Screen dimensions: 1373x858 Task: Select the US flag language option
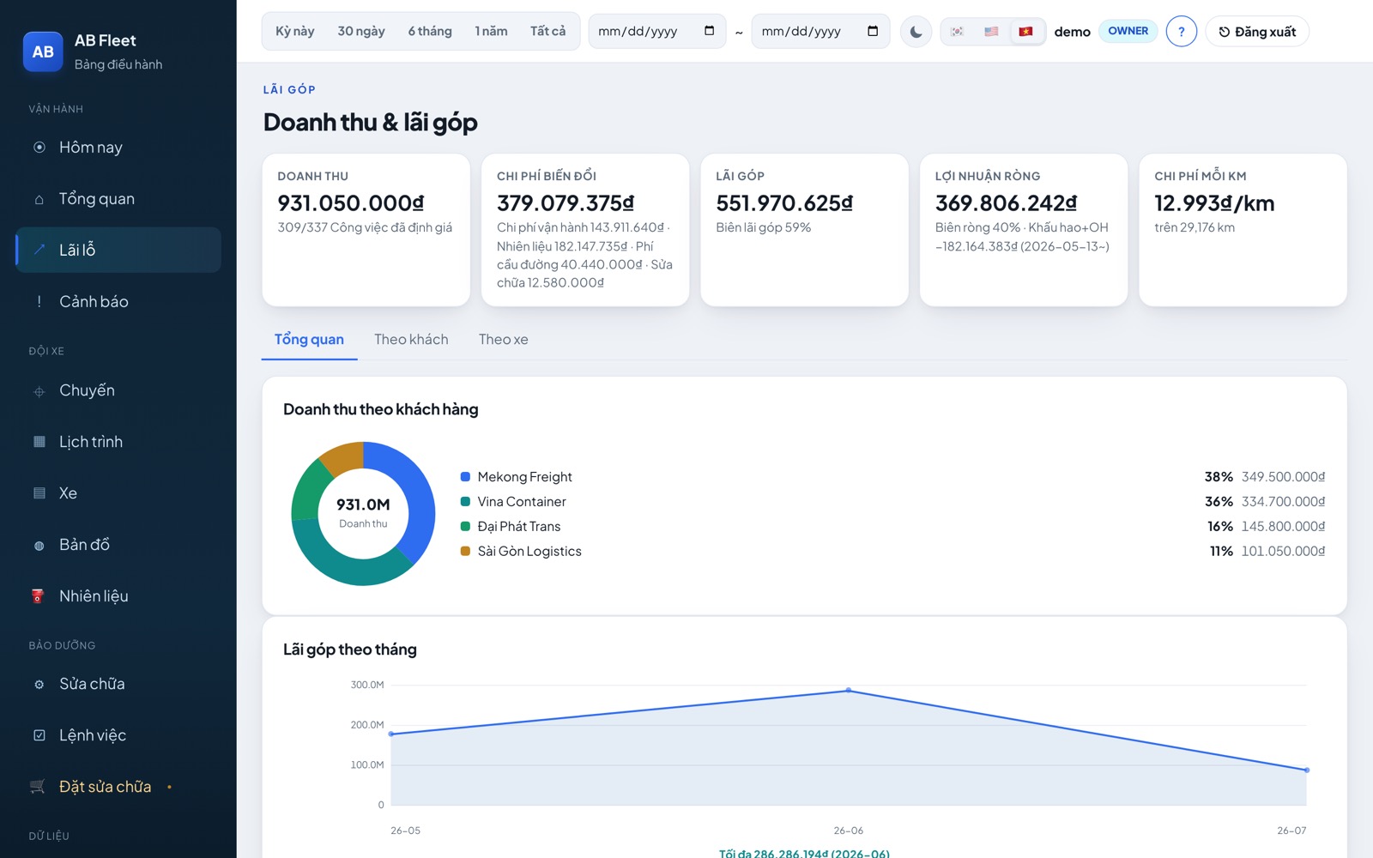[x=991, y=32]
